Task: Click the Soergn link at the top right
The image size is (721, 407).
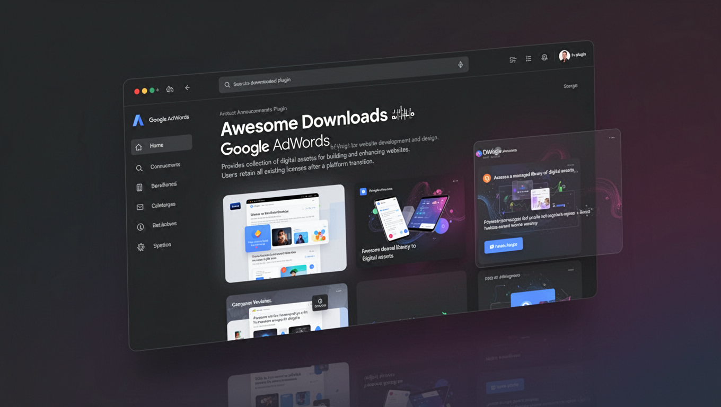Action: pyautogui.click(x=570, y=85)
